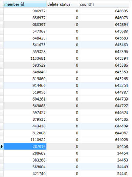Select member_id cell 914466
The height and width of the screenshot is (177, 132).
click(25, 86)
